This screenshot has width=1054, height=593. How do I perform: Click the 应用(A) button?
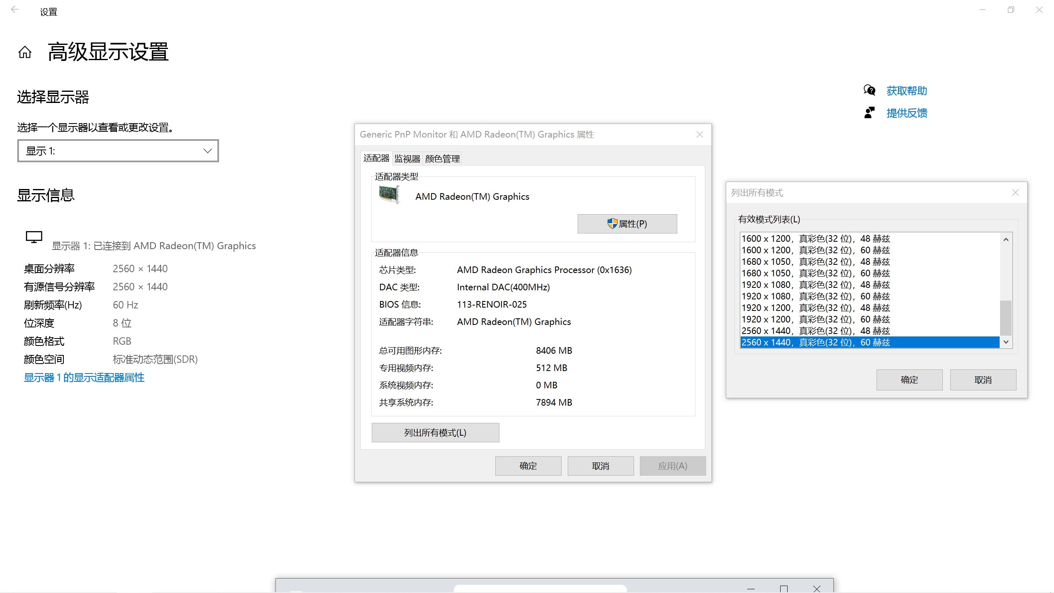tap(673, 466)
